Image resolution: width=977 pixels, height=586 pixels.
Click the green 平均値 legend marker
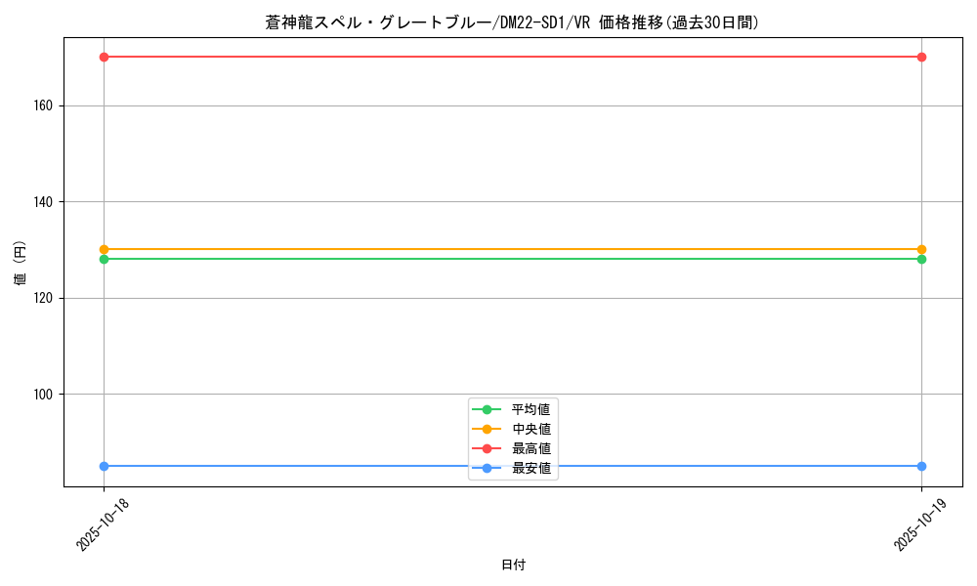(x=487, y=409)
